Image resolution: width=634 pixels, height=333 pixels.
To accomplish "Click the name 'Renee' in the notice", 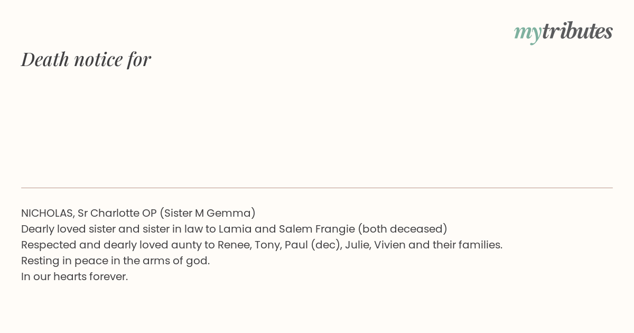I will [236, 245].
